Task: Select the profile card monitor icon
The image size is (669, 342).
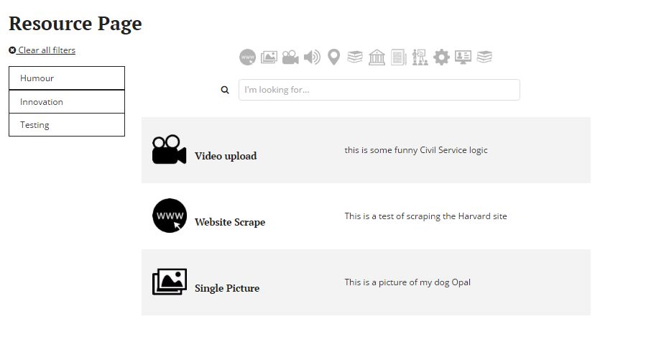Action: pyautogui.click(x=463, y=57)
